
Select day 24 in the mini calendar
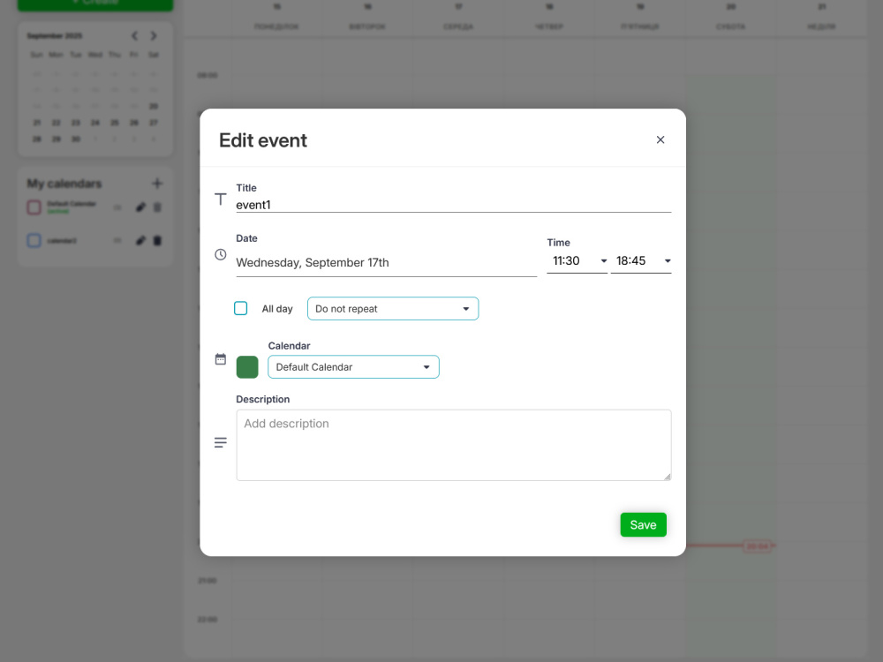[95, 123]
